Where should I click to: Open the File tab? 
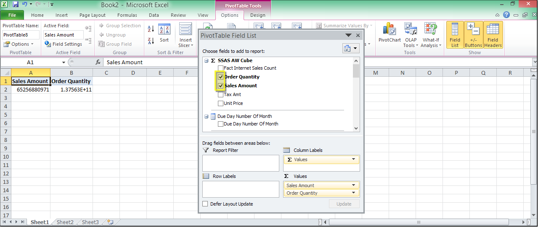(x=12, y=15)
